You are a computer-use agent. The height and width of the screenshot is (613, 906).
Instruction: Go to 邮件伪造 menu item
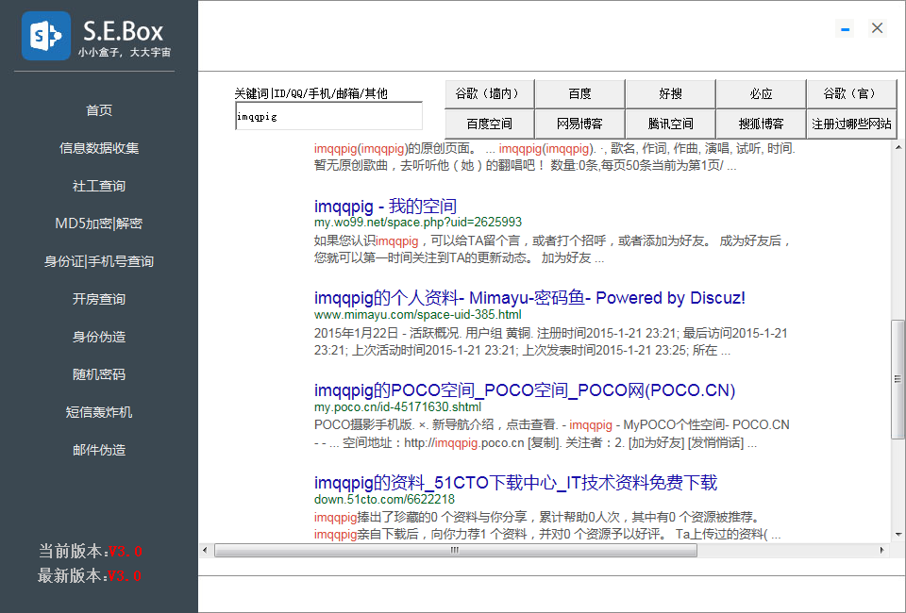[x=99, y=450]
